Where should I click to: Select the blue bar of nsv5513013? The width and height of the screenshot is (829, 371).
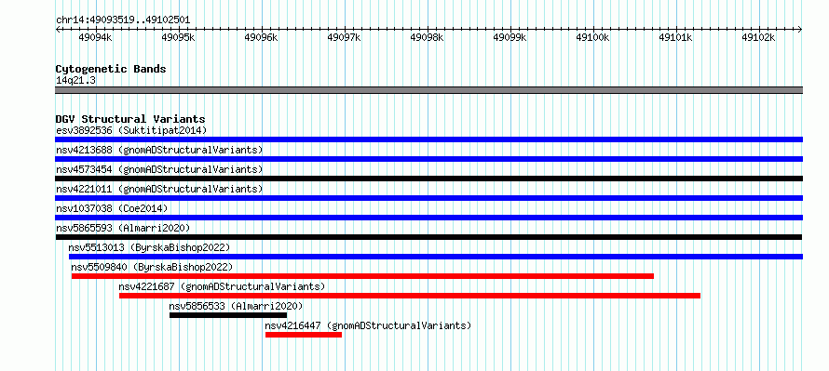click(436, 257)
